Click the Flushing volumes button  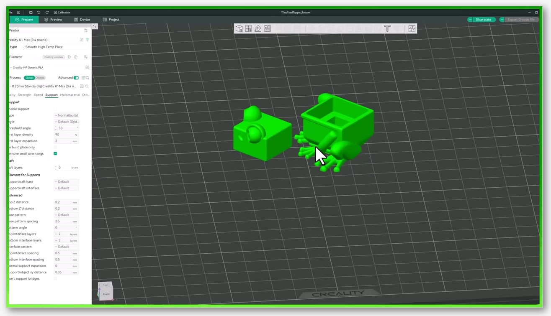54,57
